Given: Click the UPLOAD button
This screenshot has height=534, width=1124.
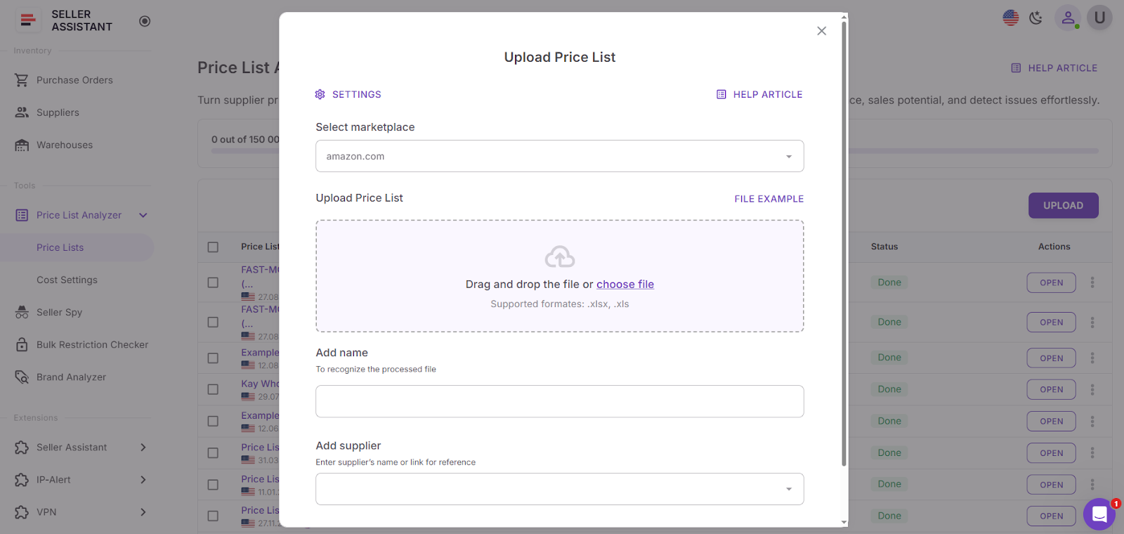Looking at the screenshot, I should [1063, 205].
